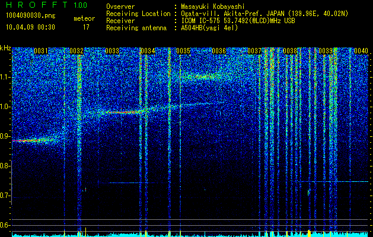The image size is (373, 237).
Task: Click the 0.6 frequency axis label
Action: pyautogui.click(x=5, y=225)
